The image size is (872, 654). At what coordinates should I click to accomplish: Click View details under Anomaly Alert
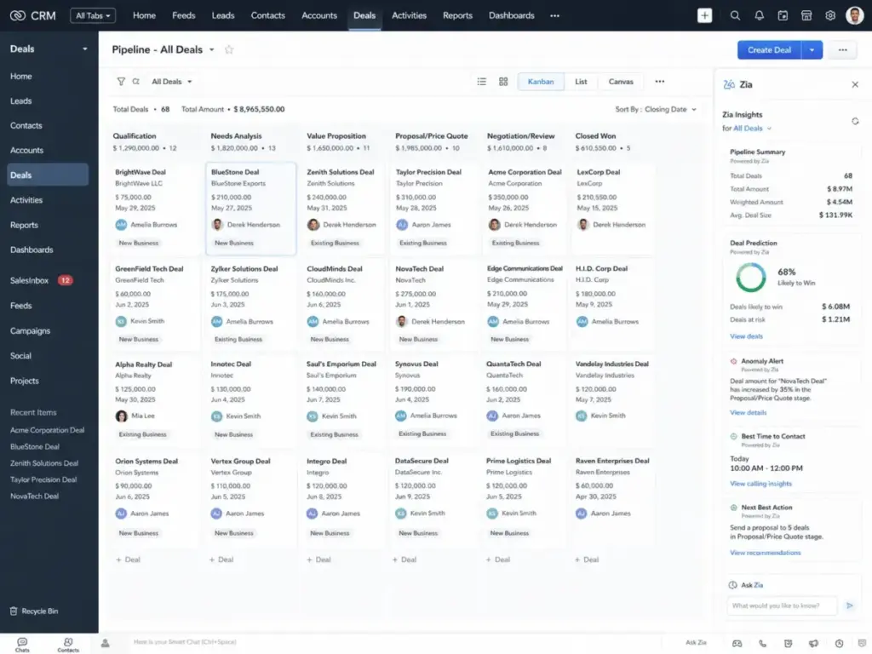[748, 413]
